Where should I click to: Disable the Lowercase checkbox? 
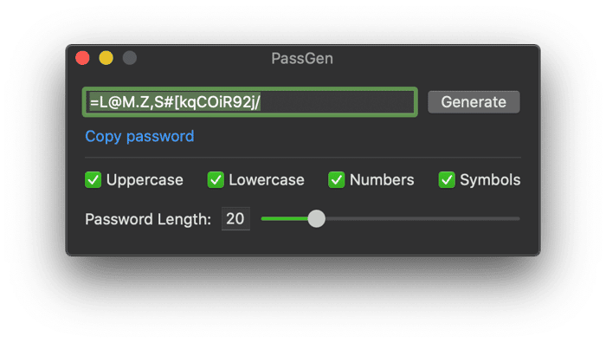216,180
